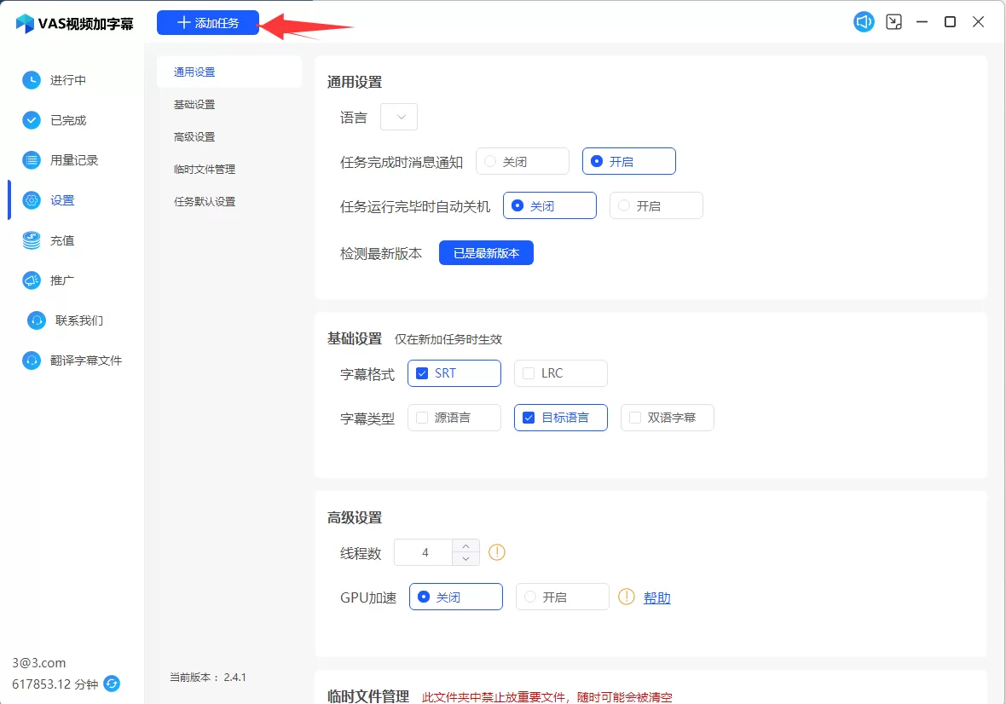Increase thread count with up arrow
Image resolution: width=1006 pixels, height=704 pixels.
tap(465, 545)
